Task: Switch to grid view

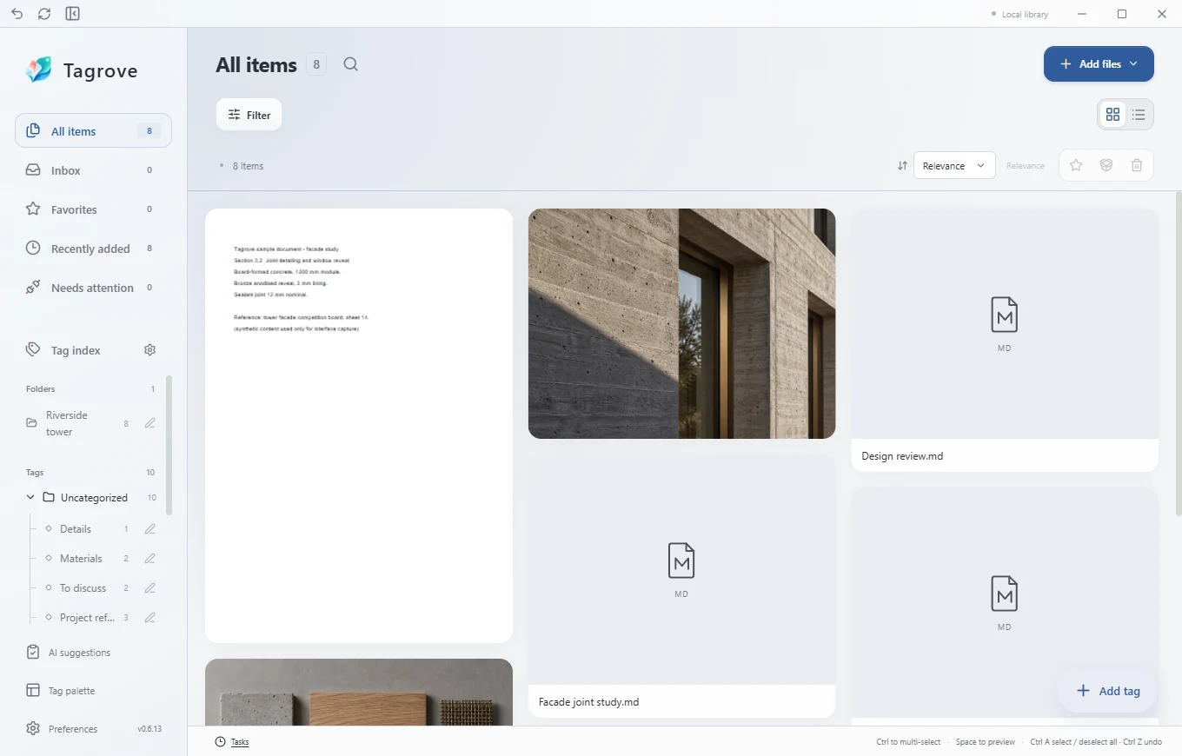Action: (1112, 115)
